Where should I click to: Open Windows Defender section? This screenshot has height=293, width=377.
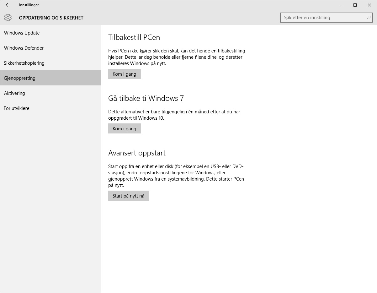[x=50, y=48]
